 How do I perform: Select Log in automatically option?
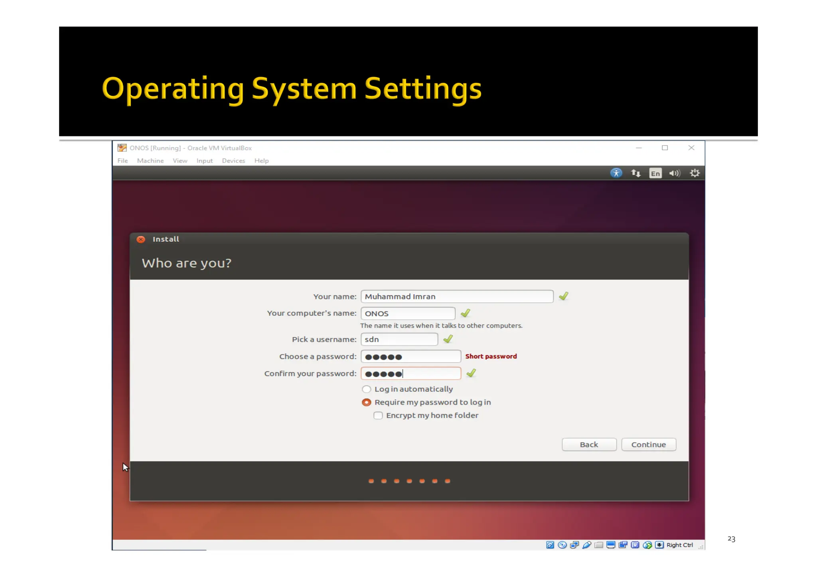pos(366,389)
